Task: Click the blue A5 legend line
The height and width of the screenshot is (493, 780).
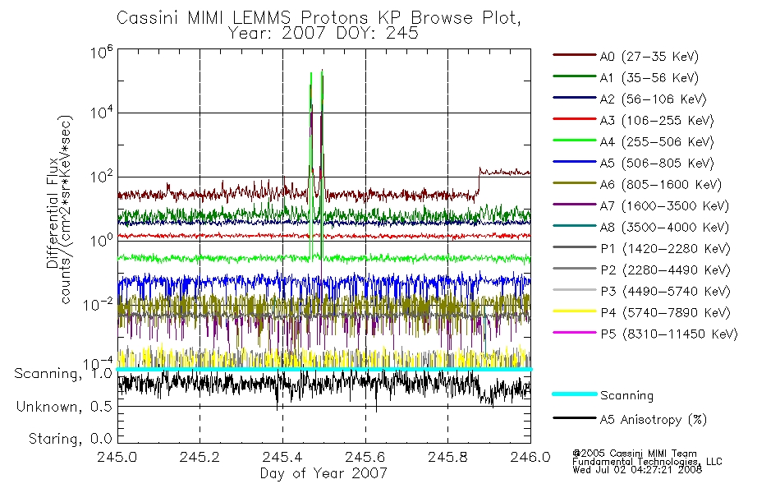Action: click(574, 162)
